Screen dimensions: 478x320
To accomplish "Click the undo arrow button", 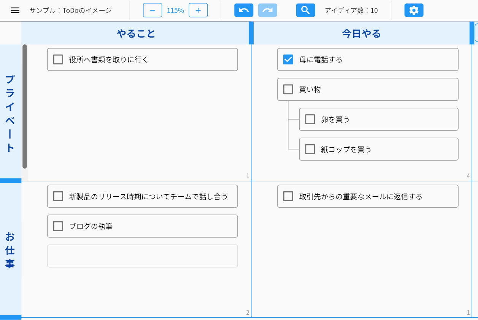I will click(244, 10).
